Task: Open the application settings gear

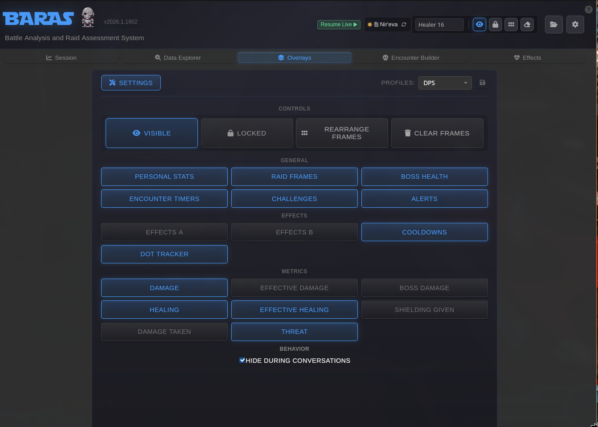Action: point(575,25)
